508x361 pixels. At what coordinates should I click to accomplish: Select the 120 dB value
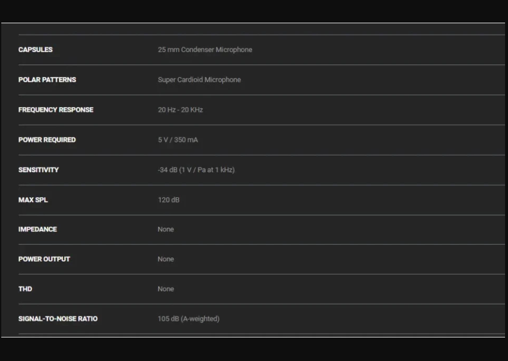coord(168,200)
